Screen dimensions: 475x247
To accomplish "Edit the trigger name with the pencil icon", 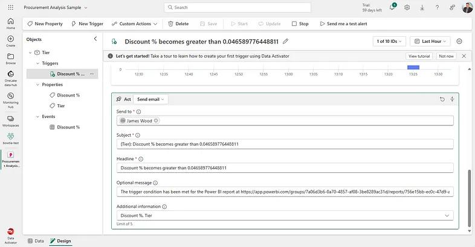I will [x=285, y=42].
